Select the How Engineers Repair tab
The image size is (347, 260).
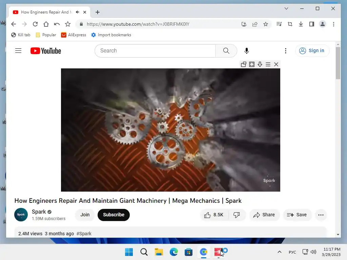point(46,12)
